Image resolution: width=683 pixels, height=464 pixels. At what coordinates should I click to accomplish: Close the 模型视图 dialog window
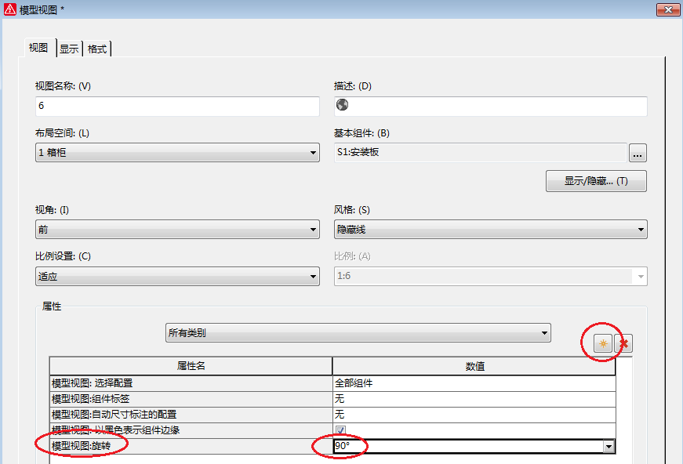point(667,9)
